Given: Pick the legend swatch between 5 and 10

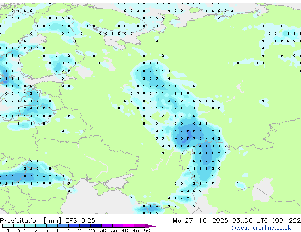Looking at the screenshot, I should click(52, 226).
